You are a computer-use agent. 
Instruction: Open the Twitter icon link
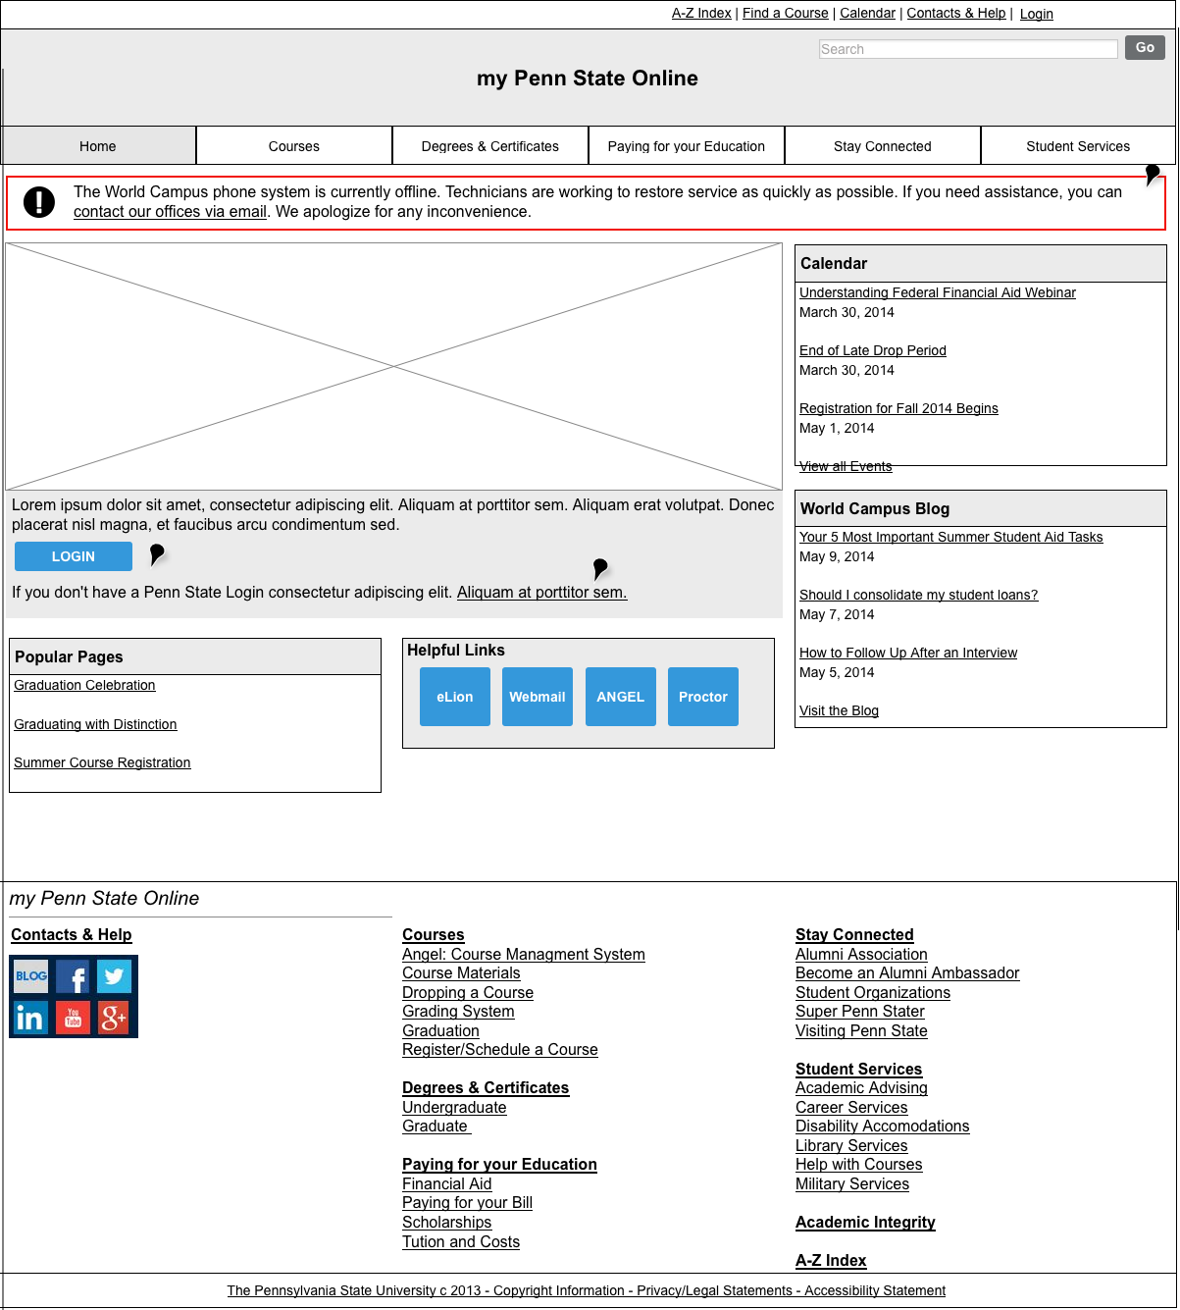[x=115, y=976]
